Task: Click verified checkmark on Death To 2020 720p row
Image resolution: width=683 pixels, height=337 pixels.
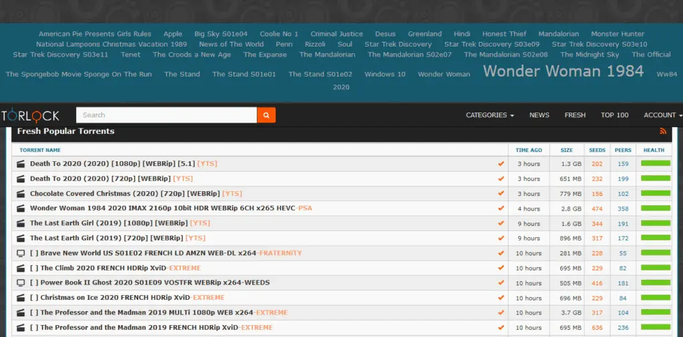Action: click(501, 178)
